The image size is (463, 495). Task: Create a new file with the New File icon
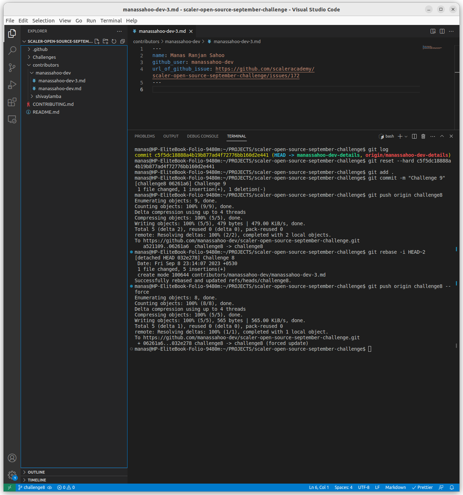coord(97,41)
